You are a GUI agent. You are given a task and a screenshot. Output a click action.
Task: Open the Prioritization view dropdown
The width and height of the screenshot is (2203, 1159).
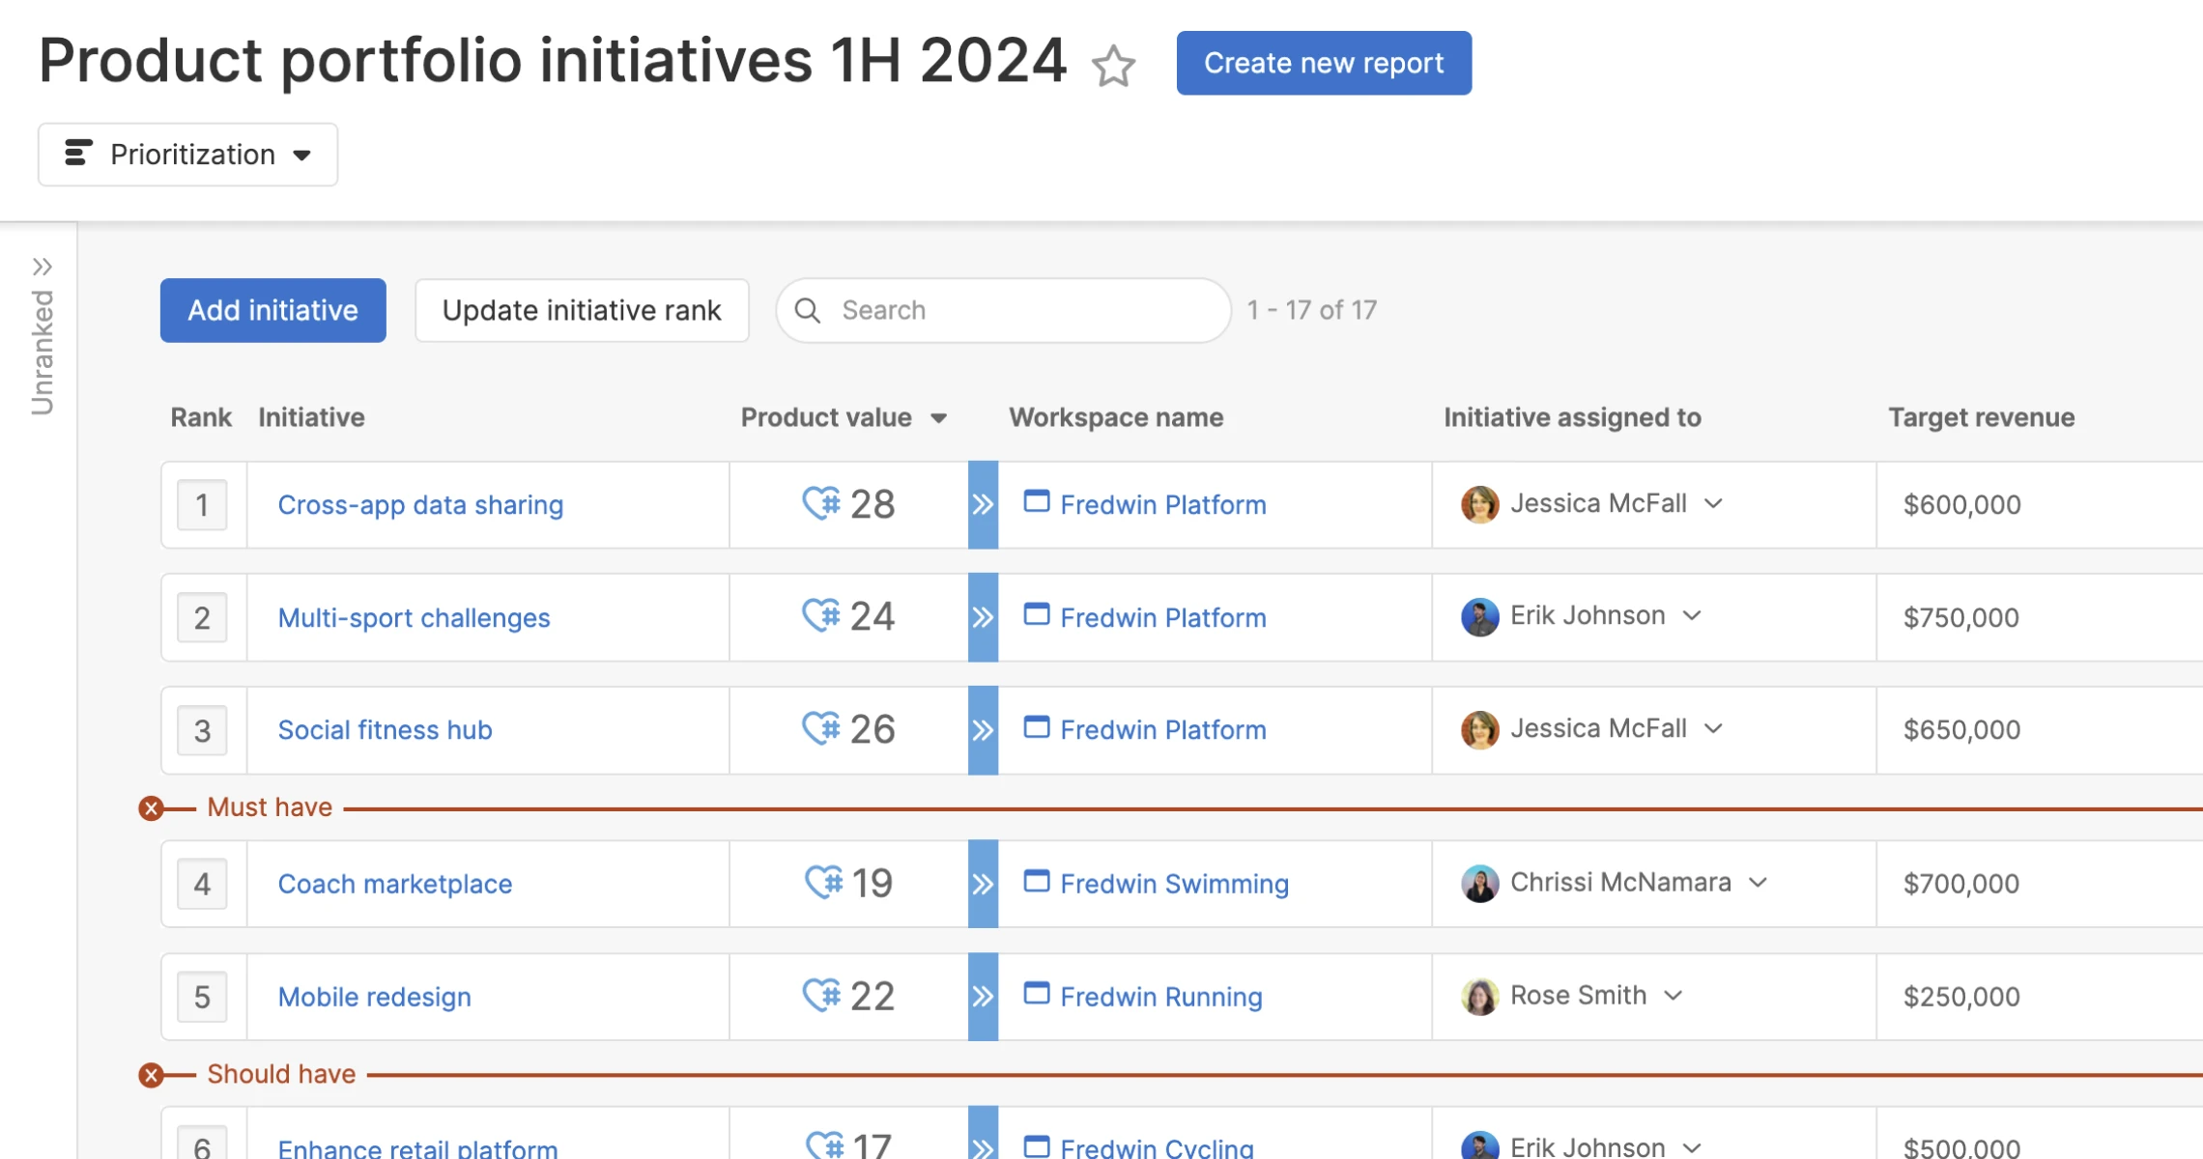tap(187, 155)
